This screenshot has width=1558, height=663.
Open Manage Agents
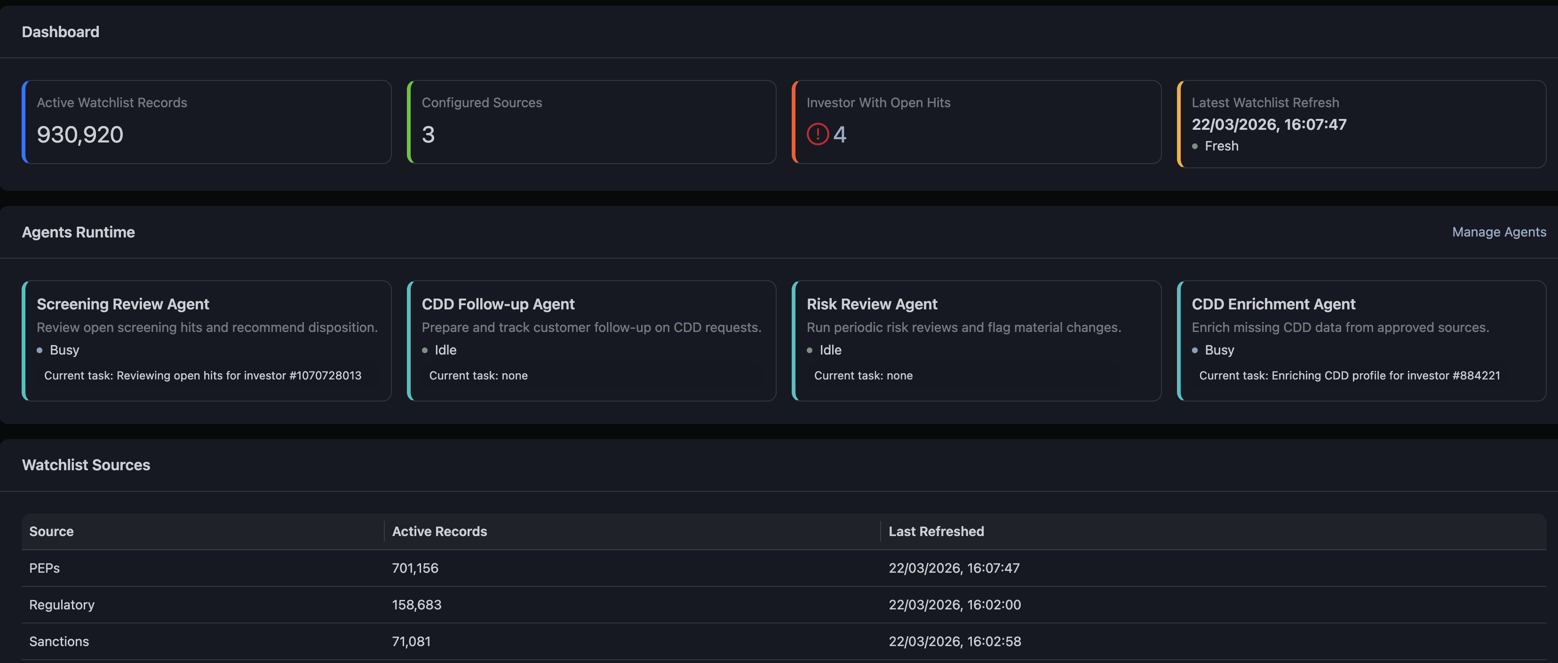pyautogui.click(x=1499, y=232)
